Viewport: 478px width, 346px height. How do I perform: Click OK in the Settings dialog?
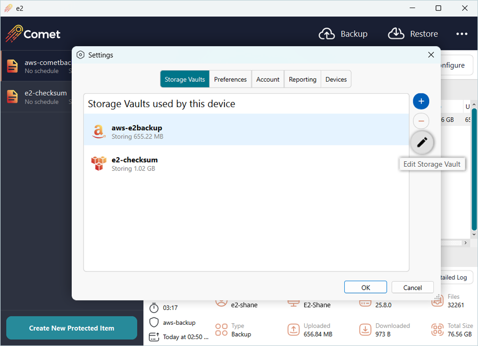[x=365, y=287]
